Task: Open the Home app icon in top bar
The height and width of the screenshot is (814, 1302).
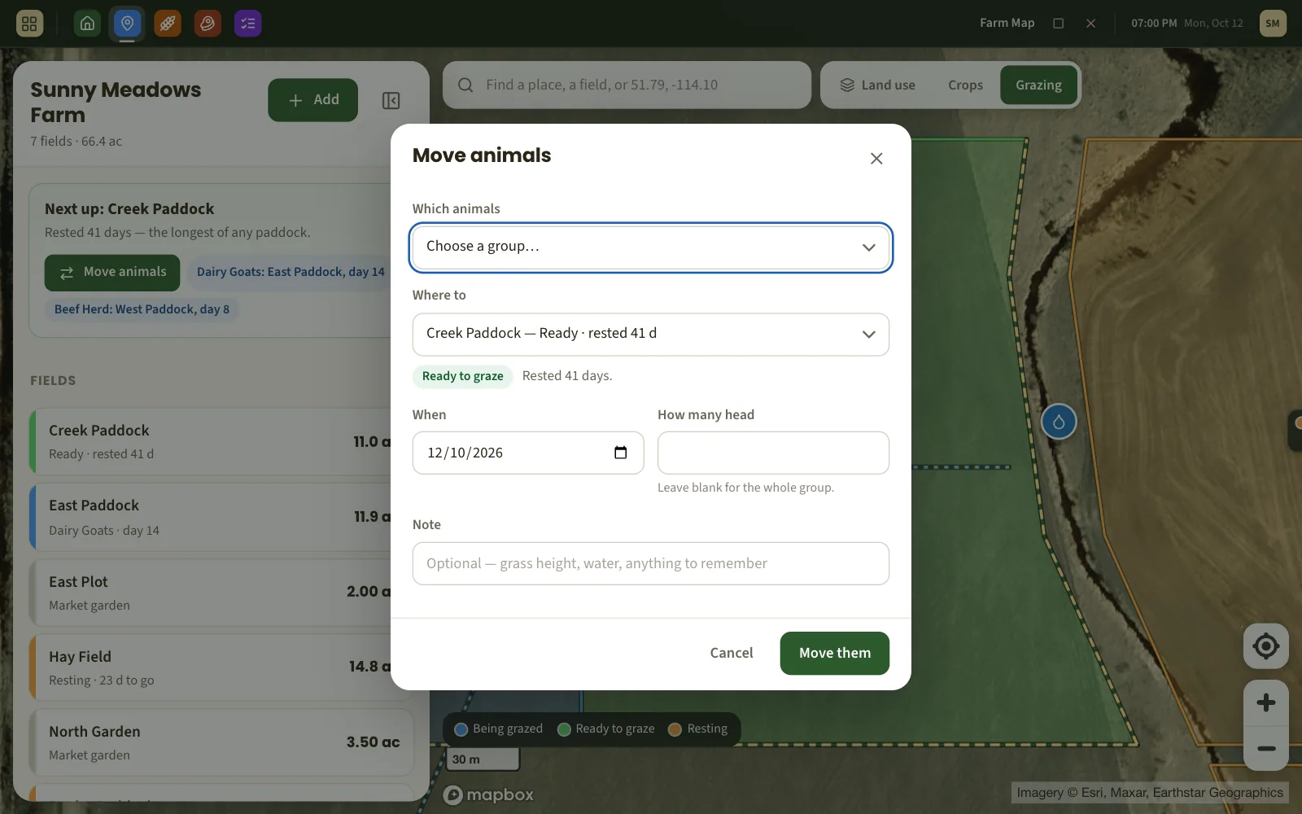Action: [87, 24]
